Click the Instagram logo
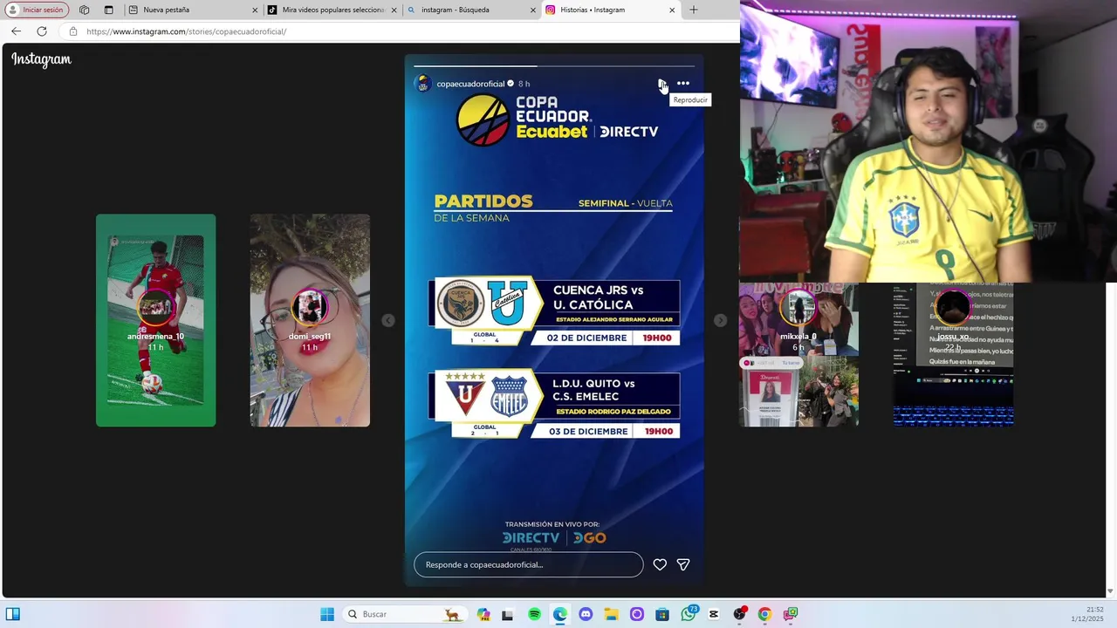 click(41, 59)
